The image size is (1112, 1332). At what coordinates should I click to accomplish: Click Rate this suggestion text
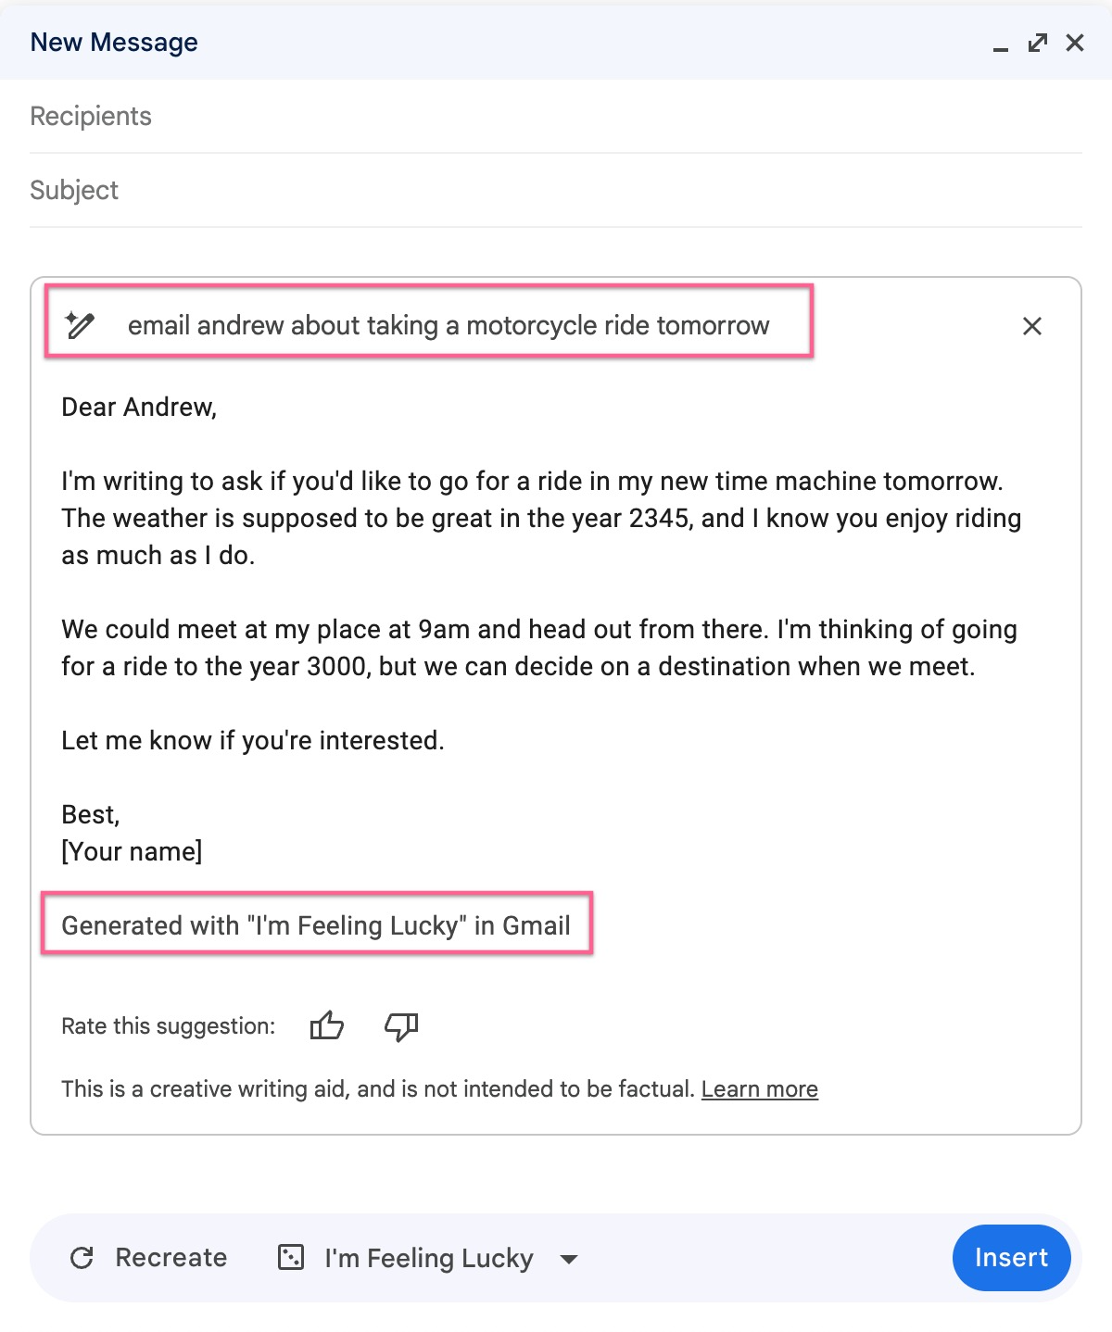point(168,1025)
